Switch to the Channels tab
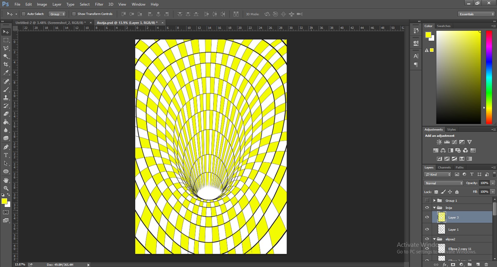Viewport: 497px width, 267px height. click(444, 168)
